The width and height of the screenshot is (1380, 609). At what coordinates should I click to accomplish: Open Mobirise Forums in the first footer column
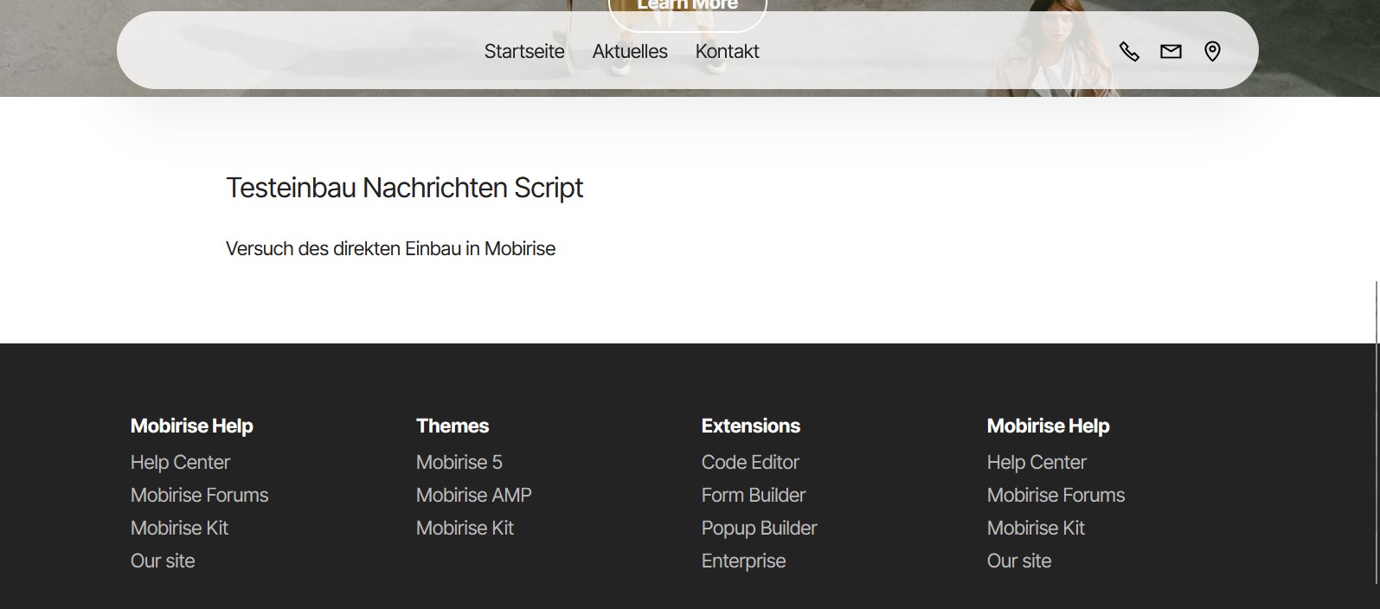pyautogui.click(x=199, y=496)
